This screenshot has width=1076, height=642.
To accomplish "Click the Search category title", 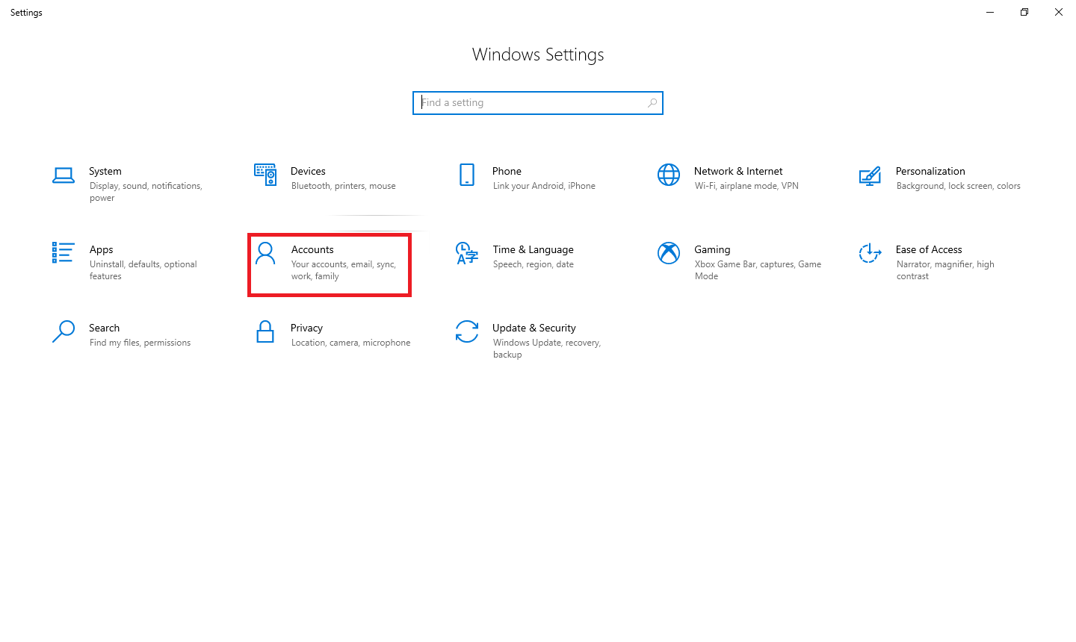I will tap(105, 328).
